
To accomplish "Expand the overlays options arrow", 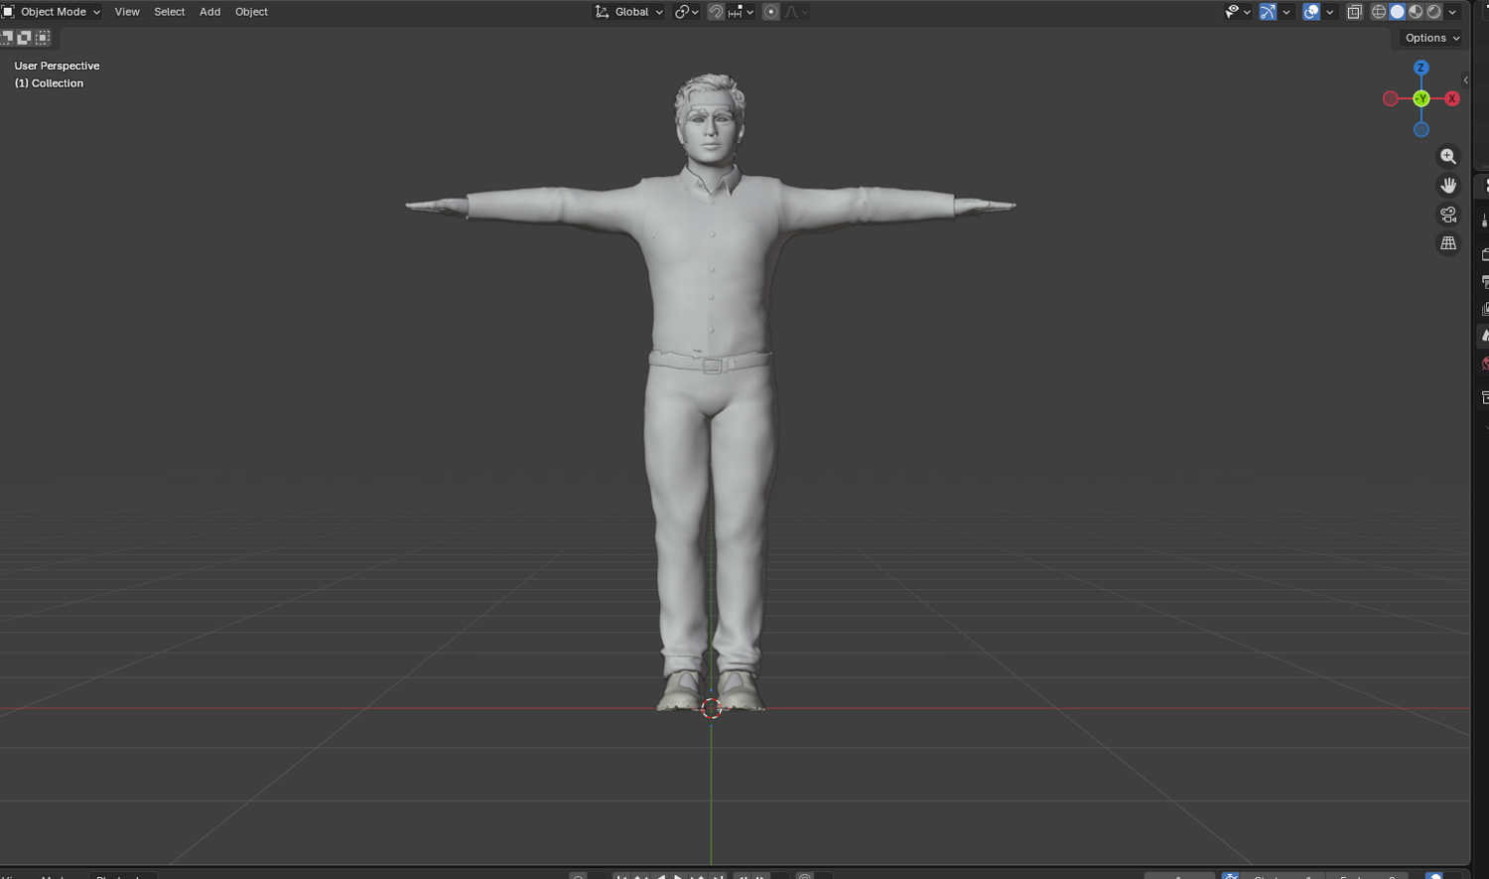I will 1330,12.
